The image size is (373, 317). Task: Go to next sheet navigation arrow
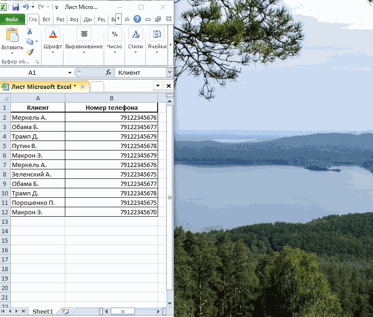pyautogui.click(x=17, y=311)
